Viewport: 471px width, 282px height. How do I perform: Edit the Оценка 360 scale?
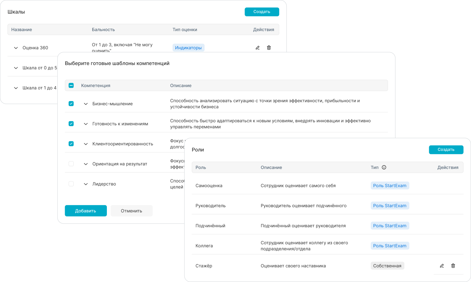pyautogui.click(x=258, y=48)
